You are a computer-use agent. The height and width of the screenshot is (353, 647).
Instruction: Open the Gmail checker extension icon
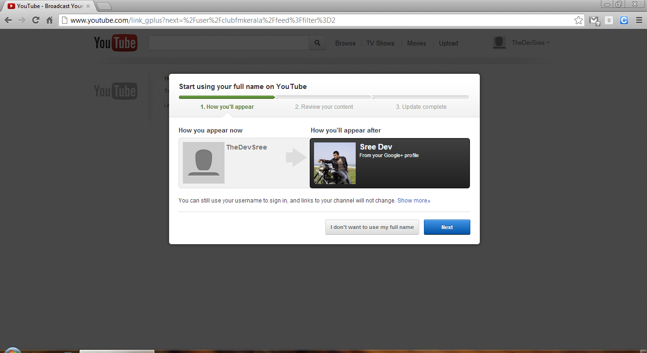click(594, 20)
